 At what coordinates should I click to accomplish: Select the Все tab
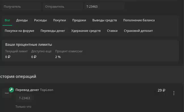pos(7,20)
